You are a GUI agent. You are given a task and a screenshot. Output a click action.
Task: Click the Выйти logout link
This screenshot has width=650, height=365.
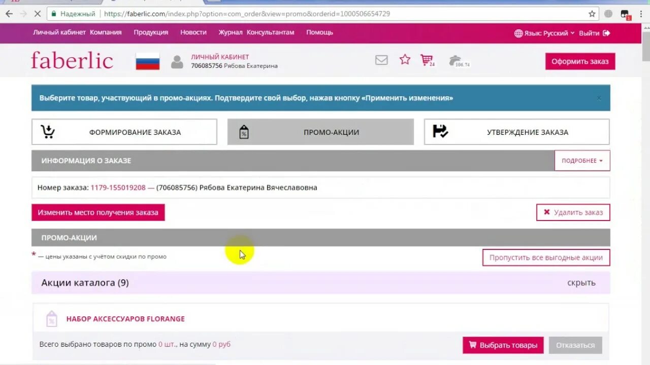[x=589, y=33]
